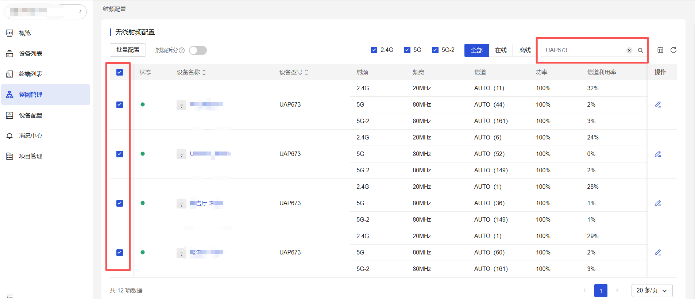This screenshot has width=695, height=299.
Task: Clear the UAP673 search text
Action: coord(629,50)
